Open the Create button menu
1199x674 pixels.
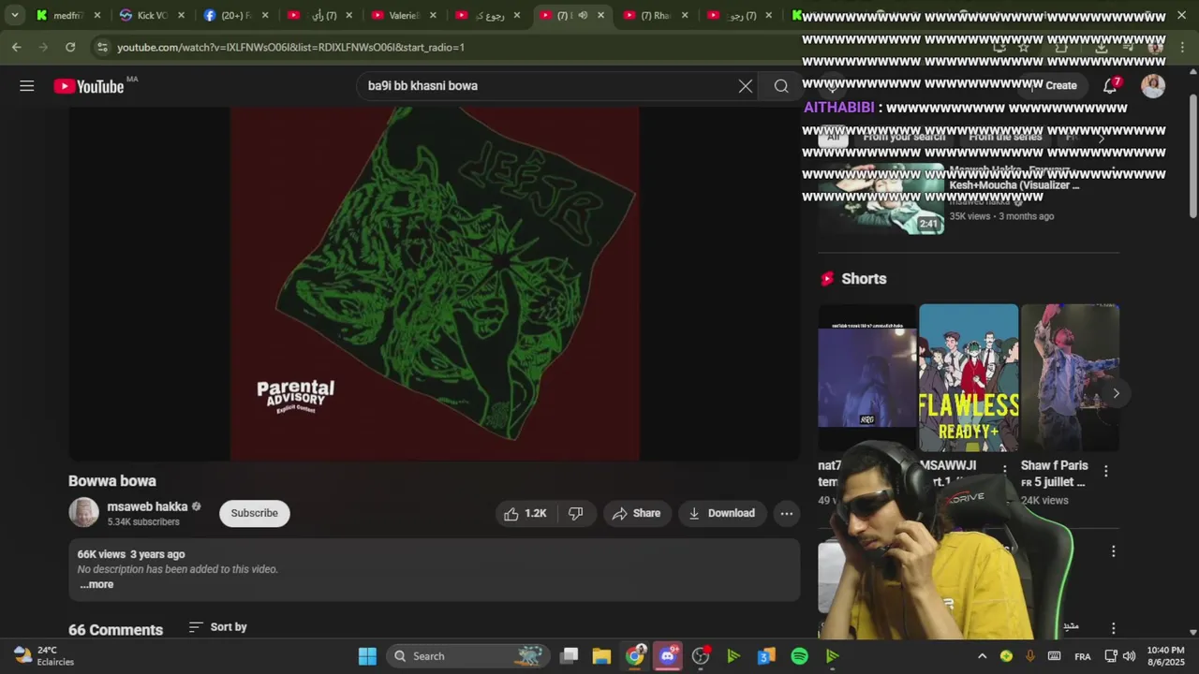click(1052, 85)
